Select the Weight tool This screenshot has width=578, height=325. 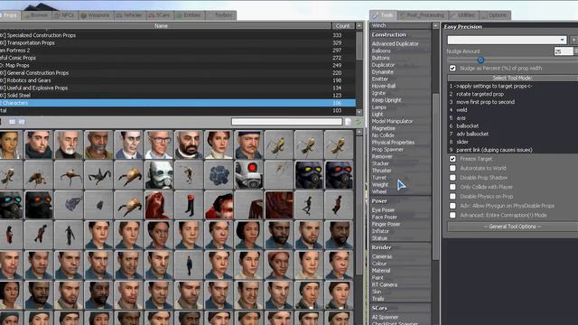(x=380, y=184)
